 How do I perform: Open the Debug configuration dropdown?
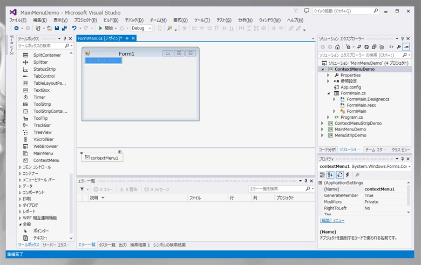(150, 28)
